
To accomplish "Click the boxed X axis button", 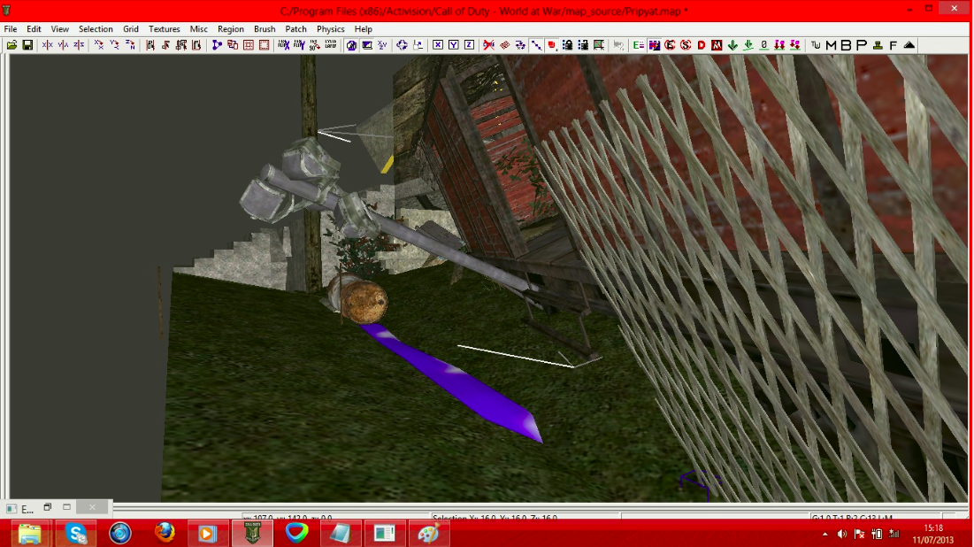I will [438, 45].
